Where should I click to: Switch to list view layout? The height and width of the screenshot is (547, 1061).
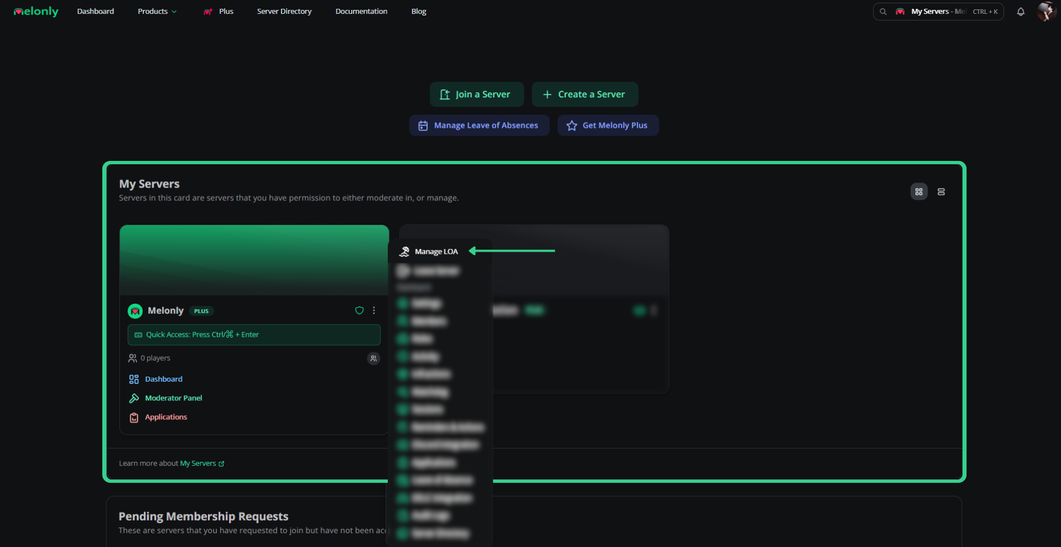click(941, 192)
